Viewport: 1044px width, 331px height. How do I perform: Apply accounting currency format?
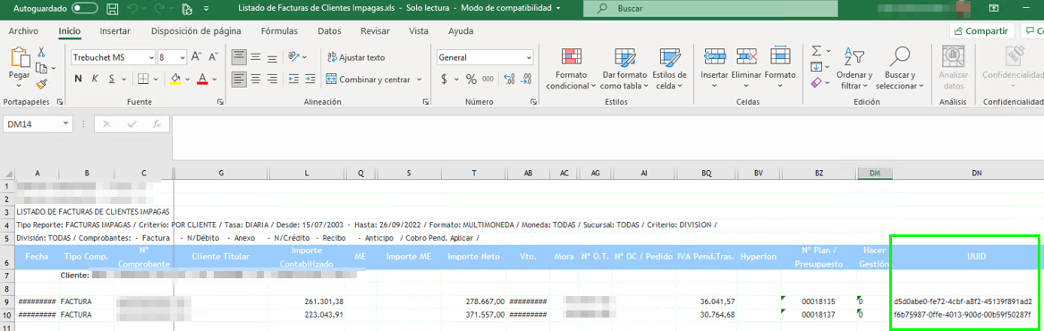pyautogui.click(x=444, y=80)
